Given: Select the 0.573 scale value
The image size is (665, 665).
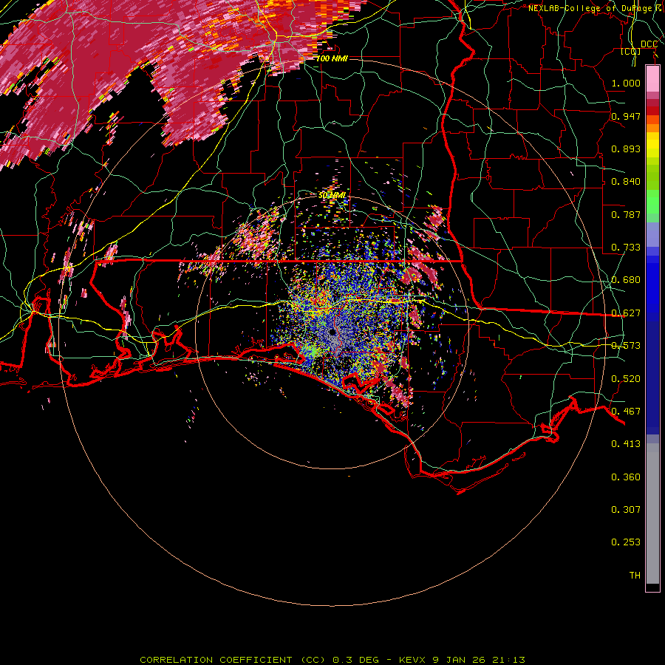Looking at the screenshot, I should pyautogui.click(x=626, y=346).
